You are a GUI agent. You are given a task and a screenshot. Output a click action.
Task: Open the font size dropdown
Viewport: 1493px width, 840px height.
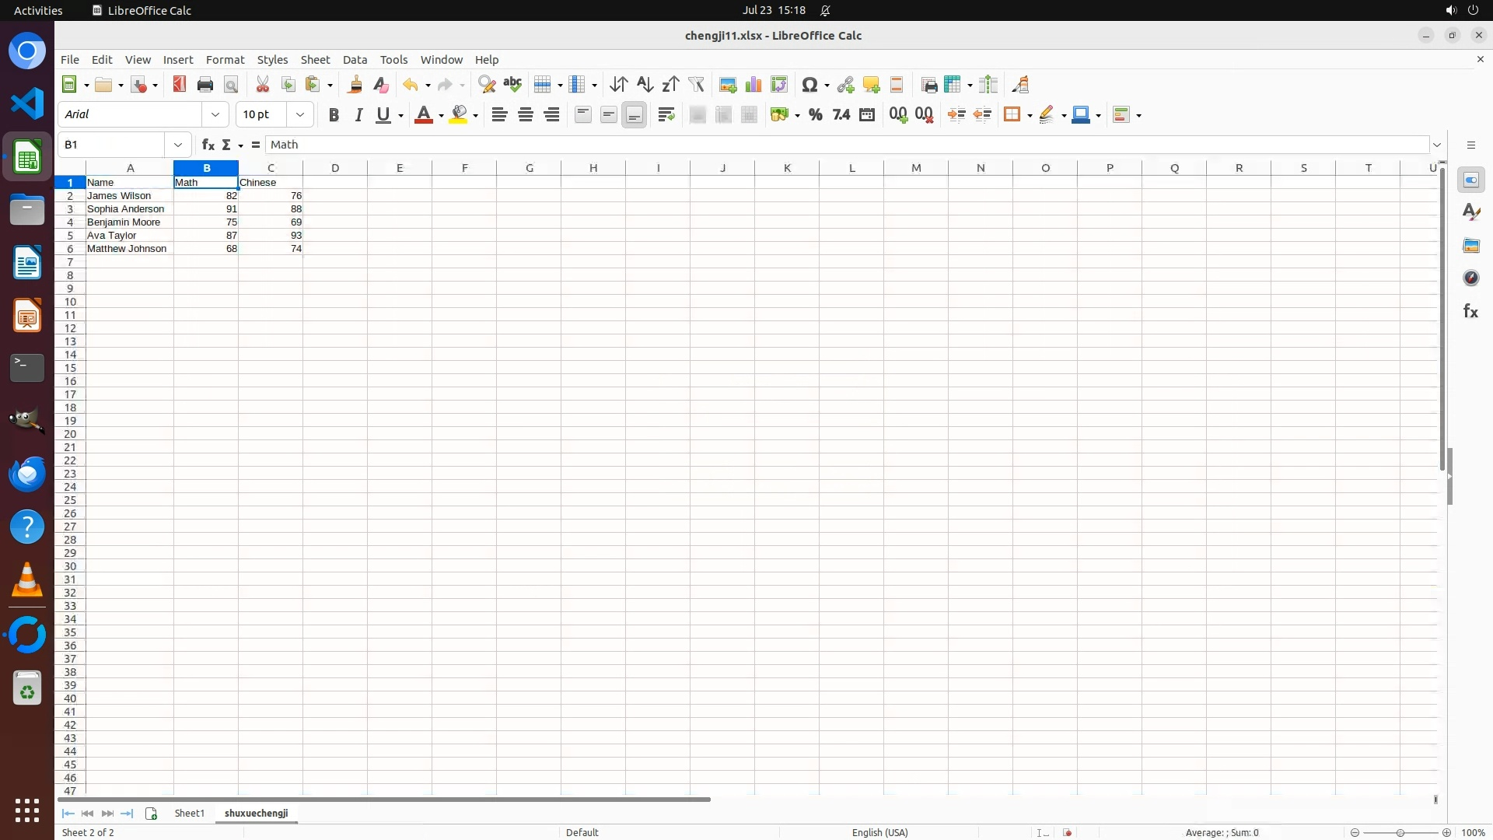[300, 114]
